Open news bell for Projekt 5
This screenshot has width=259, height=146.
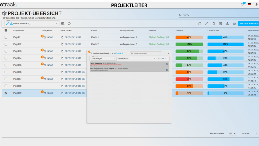[45, 65]
